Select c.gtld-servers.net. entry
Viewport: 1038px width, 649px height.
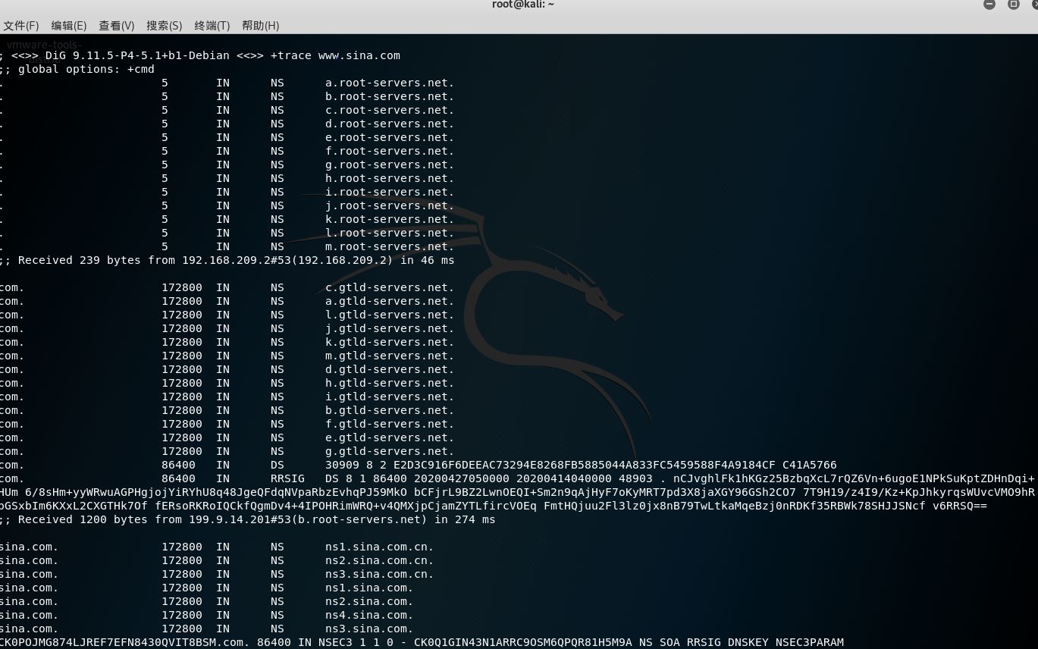pos(390,287)
